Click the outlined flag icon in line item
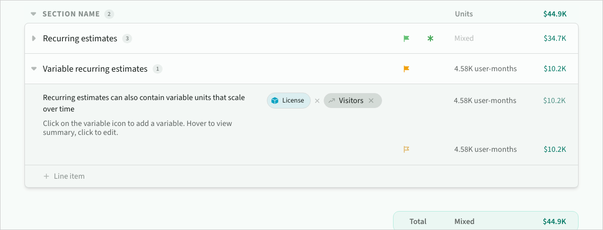This screenshot has width=603, height=230. pos(406,149)
